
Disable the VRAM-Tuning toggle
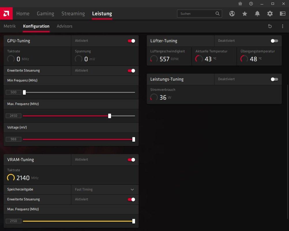pyautogui.click(x=132, y=160)
